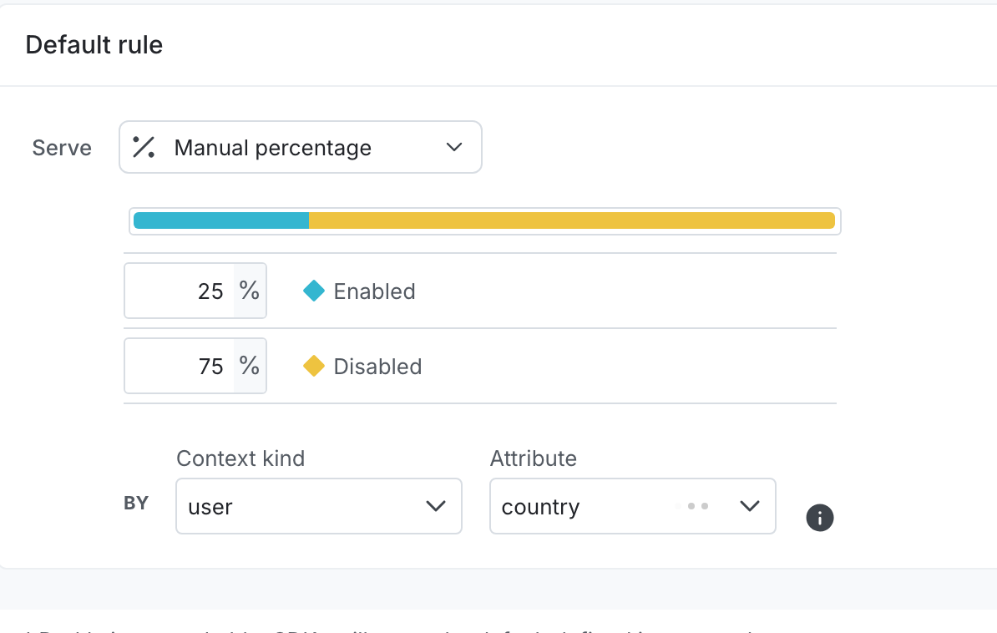This screenshot has width=997, height=633.
Task: Click the teal diamond icon beside Enabled
Action: coord(313,291)
